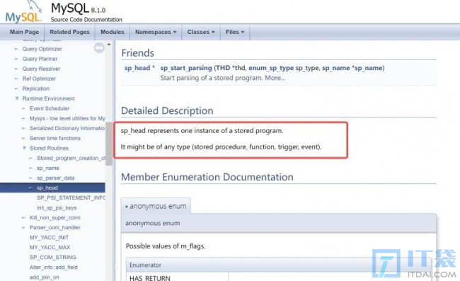
Task: Expand the Query Optimizer tree node
Action: pos(17,49)
